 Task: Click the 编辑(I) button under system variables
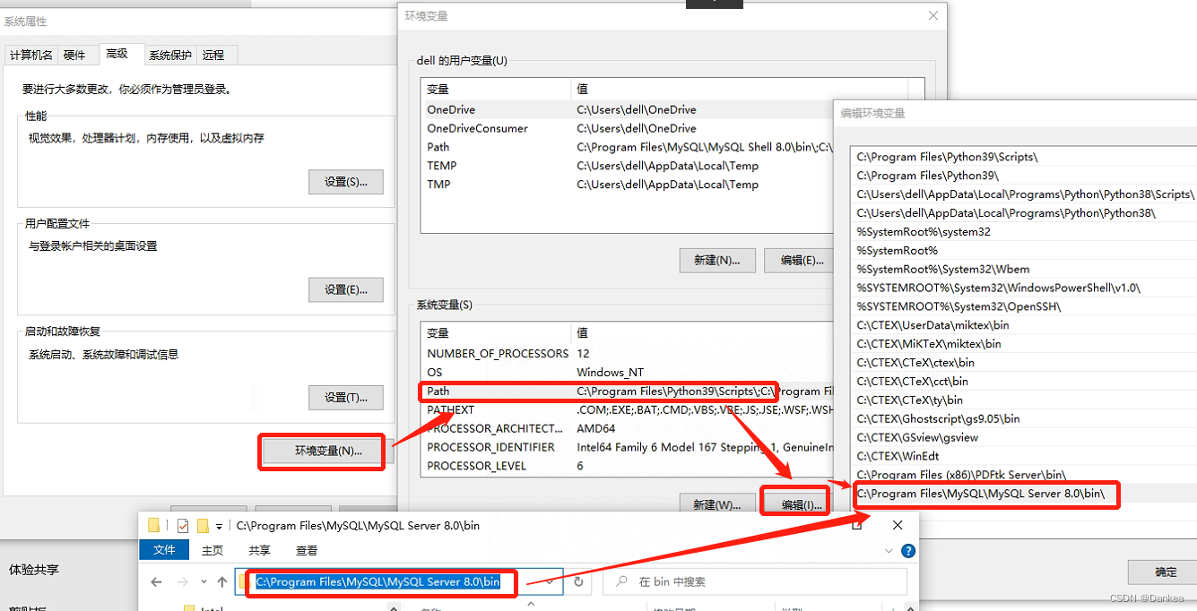point(794,505)
